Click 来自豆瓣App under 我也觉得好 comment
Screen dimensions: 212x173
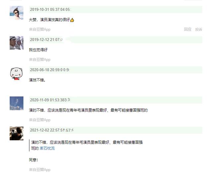point(40,59)
